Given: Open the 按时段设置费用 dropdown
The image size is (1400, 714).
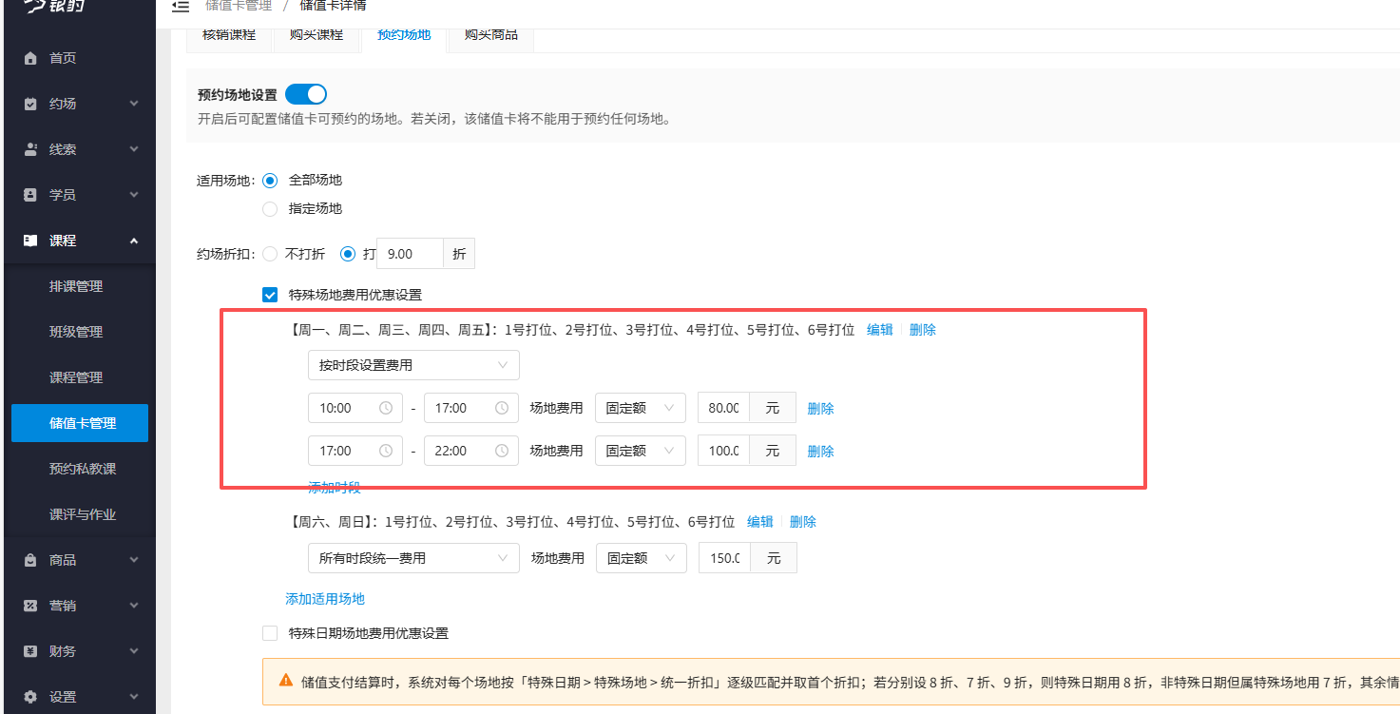Looking at the screenshot, I should [413, 365].
